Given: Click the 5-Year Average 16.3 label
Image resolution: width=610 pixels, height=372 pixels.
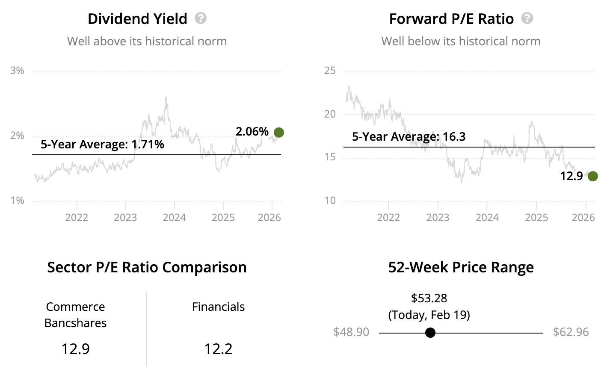Looking at the screenshot, I should coord(409,137).
